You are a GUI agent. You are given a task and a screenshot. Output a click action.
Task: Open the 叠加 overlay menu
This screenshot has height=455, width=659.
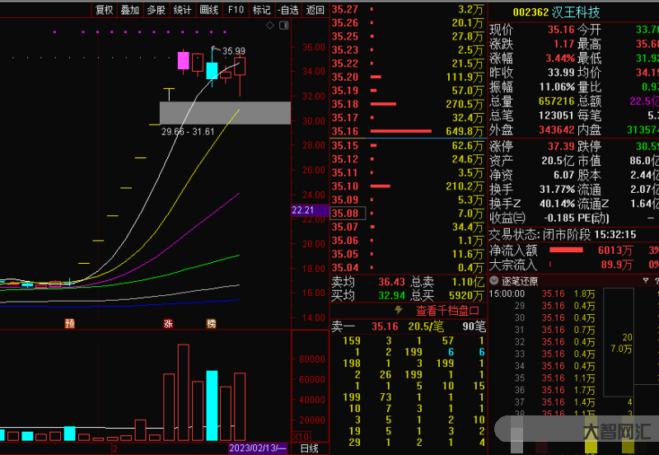tap(130, 10)
